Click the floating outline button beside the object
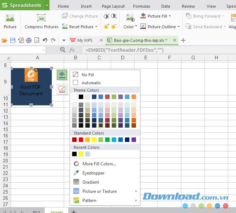236x213 pixels. (62, 89)
